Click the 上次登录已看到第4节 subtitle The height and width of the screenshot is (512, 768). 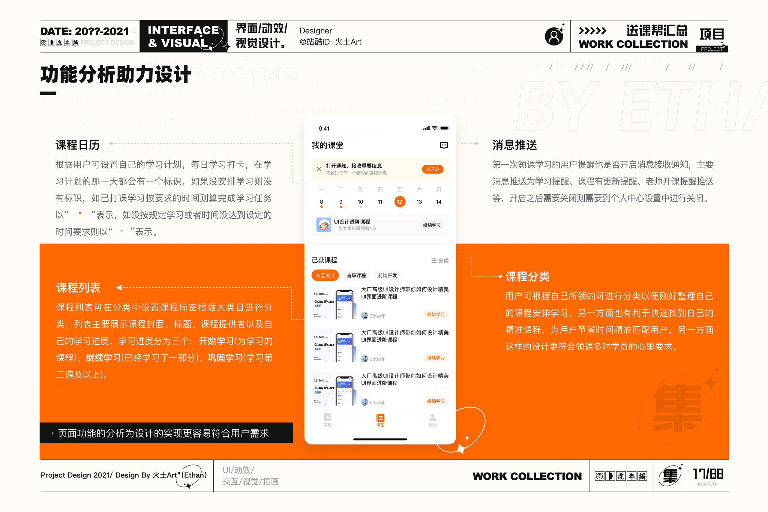tap(355, 229)
